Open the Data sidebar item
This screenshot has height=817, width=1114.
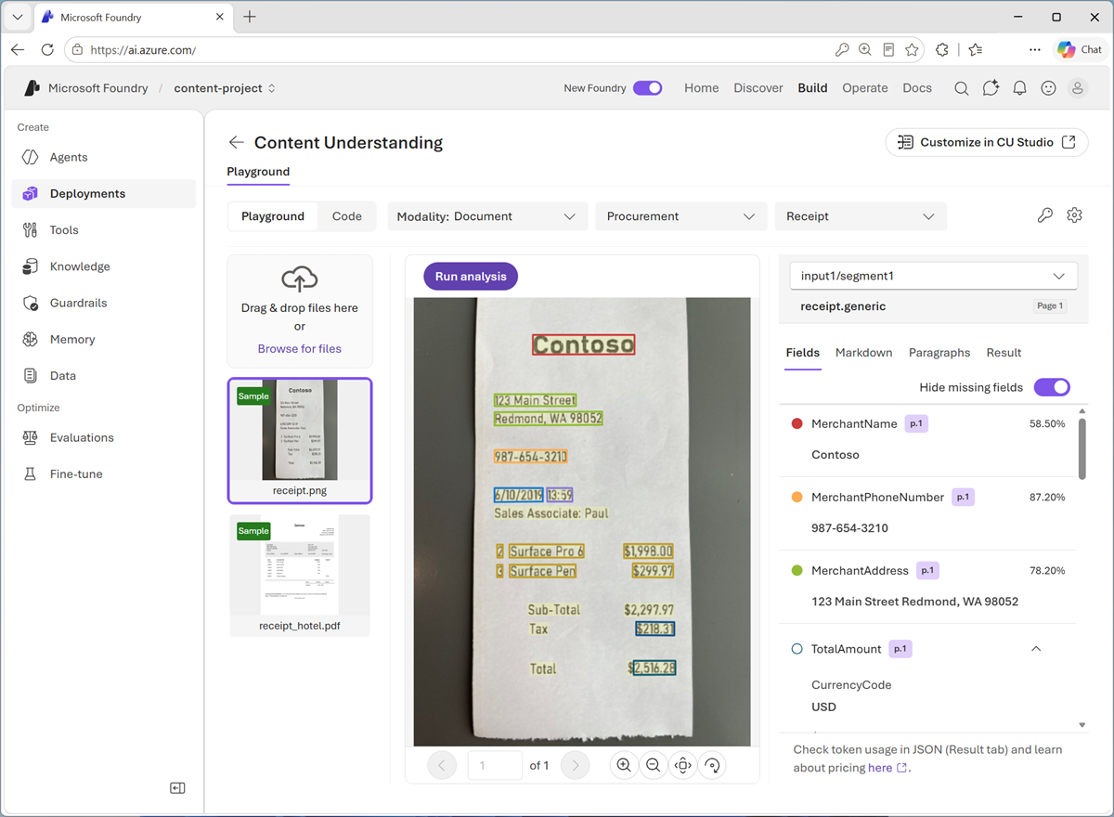[104, 375]
